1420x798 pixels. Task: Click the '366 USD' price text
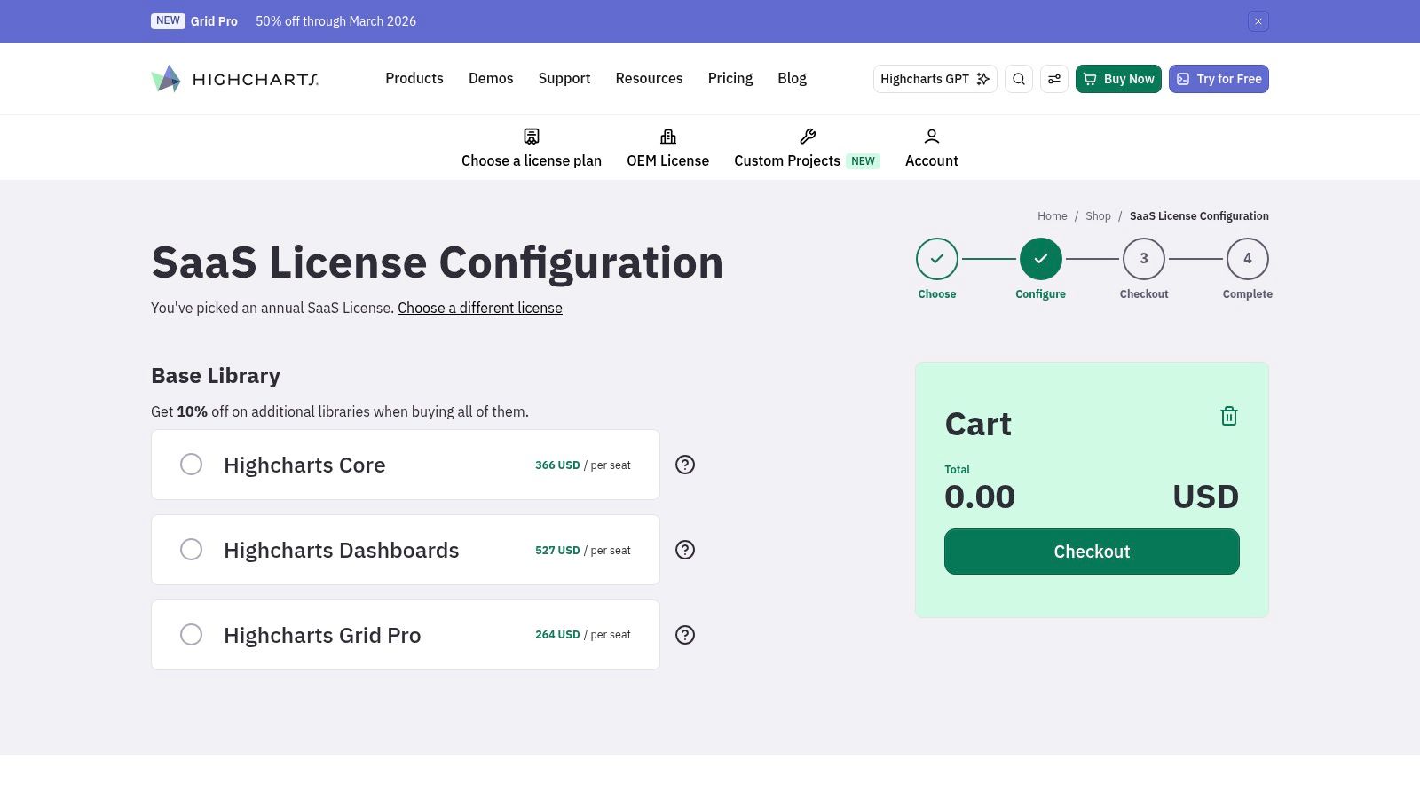[x=557, y=465]
